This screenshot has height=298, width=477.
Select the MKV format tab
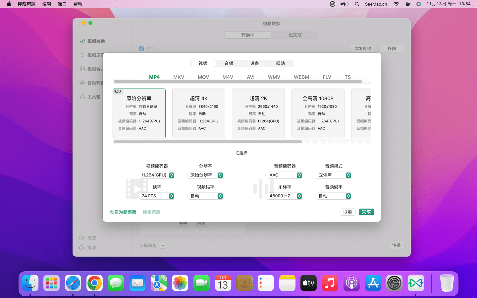point(179,77)
